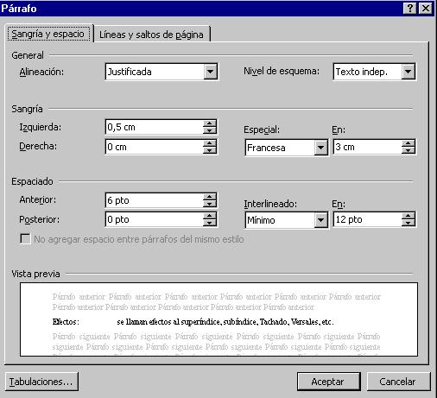The image size is (437, 398).
Task: Open the Alineación dropdown
Action: point(210,72)
